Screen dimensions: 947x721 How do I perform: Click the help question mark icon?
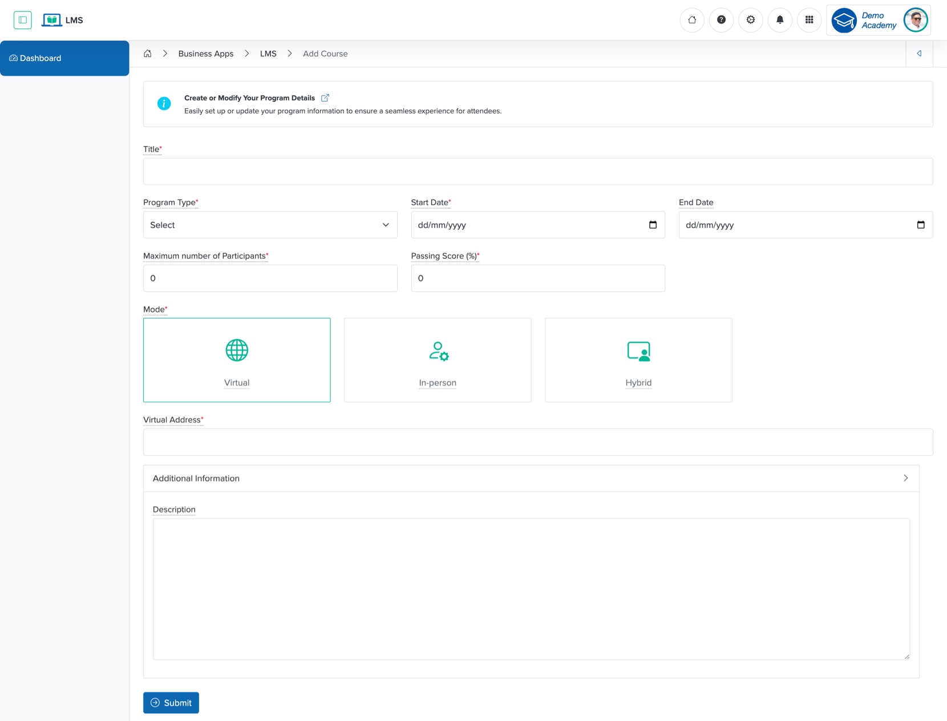[x=721, y=20]
